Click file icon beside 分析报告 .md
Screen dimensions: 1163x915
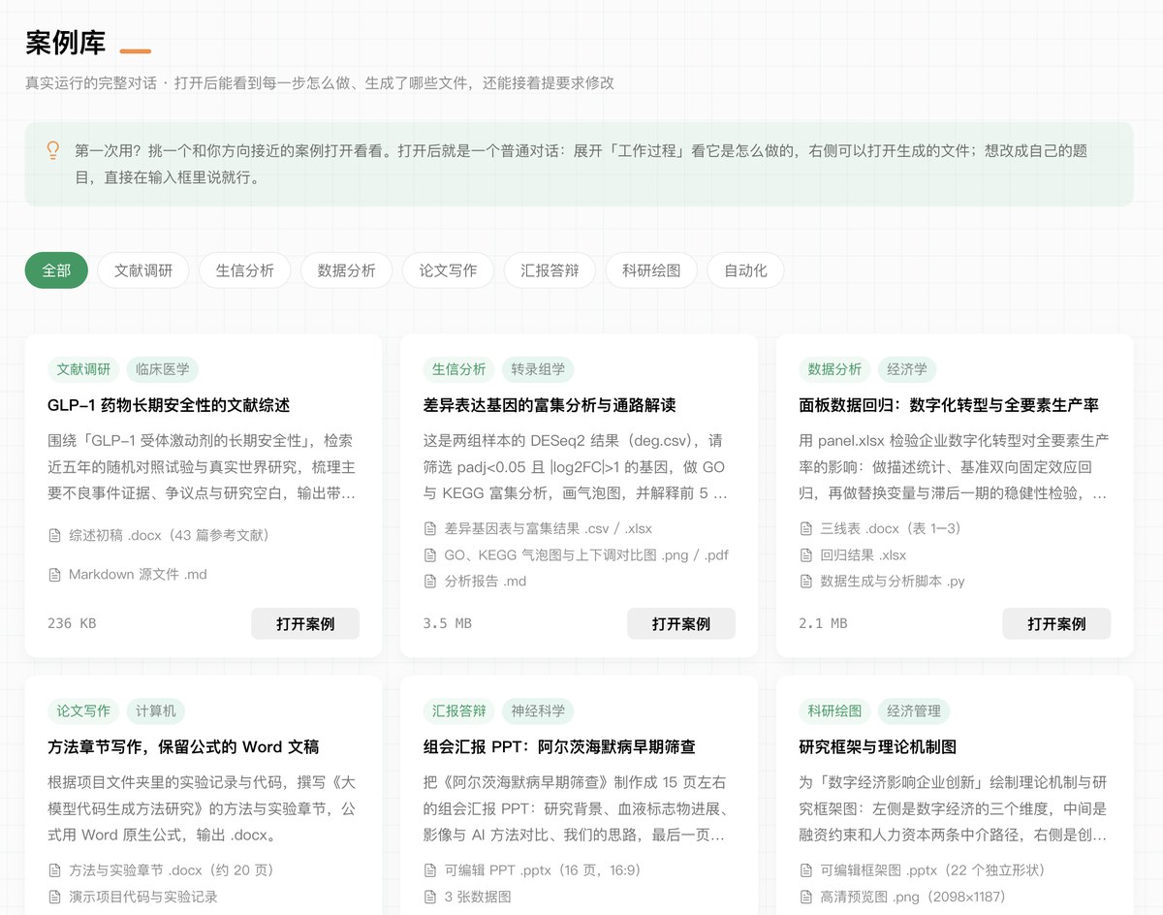[x=430, y=582]
